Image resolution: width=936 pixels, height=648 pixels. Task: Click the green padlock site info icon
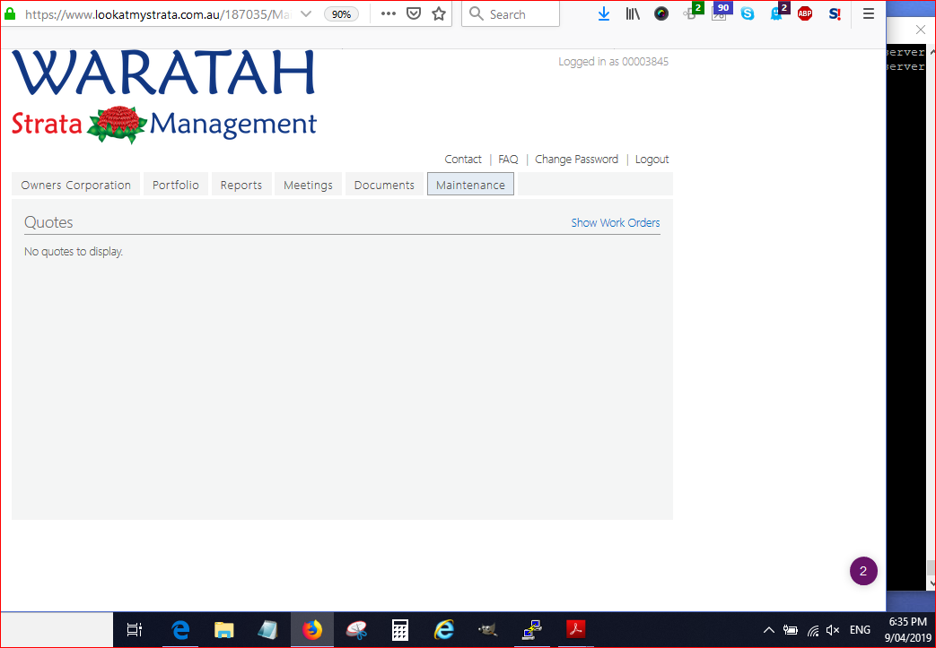point(10,13)
